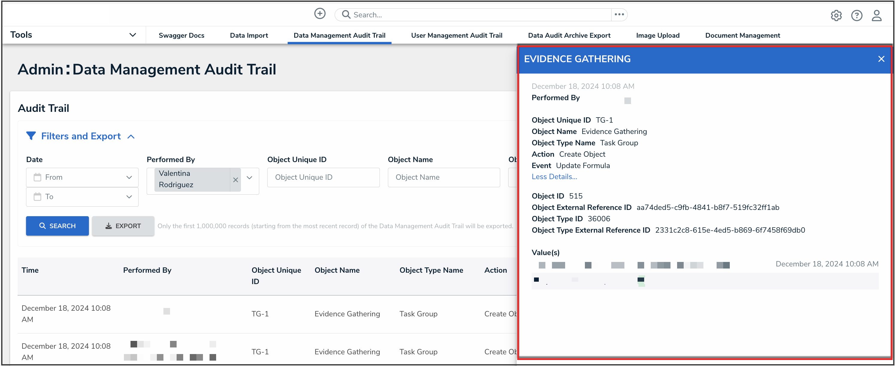
Task: Expand the Performed By dropdown arrow
Action: [249, 178]
